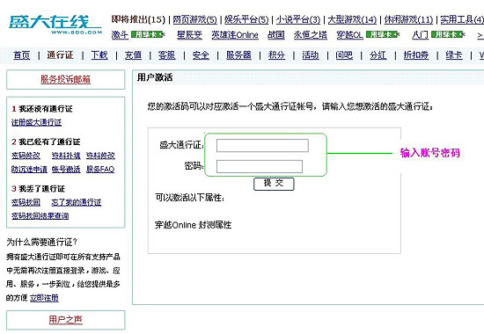Image resolution: width=484 pixels, height=334 pixels.
Task: Click the 提交 submit button
Action: tap(274, 184)
